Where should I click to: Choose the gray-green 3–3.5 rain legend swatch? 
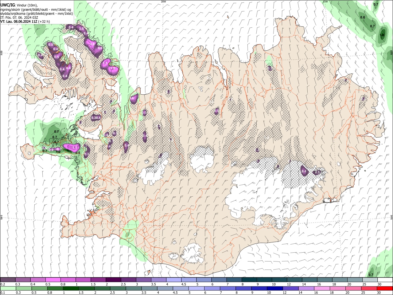134,289
